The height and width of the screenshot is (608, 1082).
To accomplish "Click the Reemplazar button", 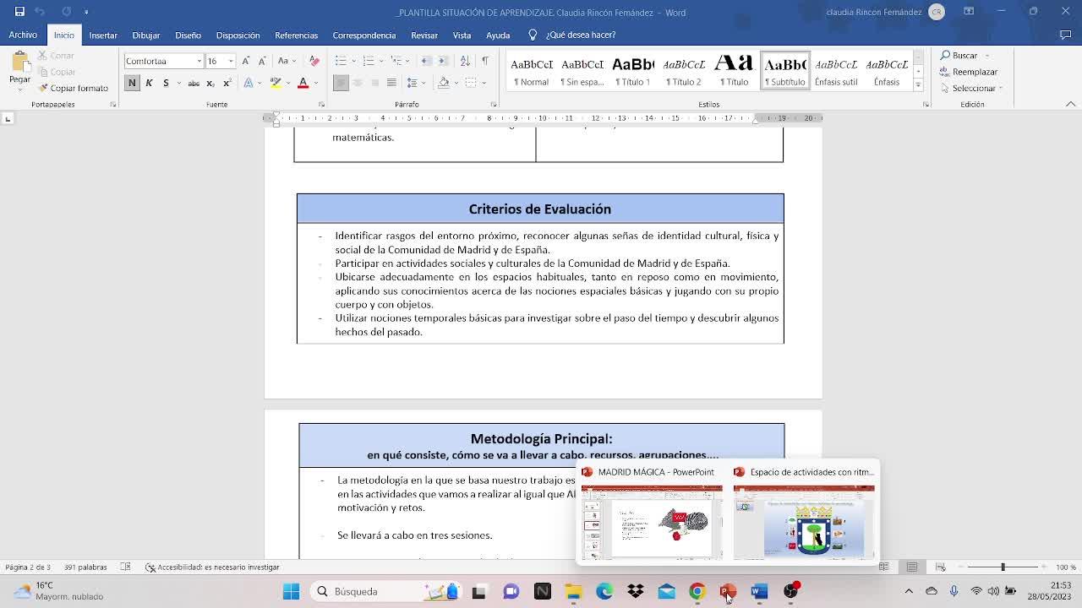I will [969, 72].
